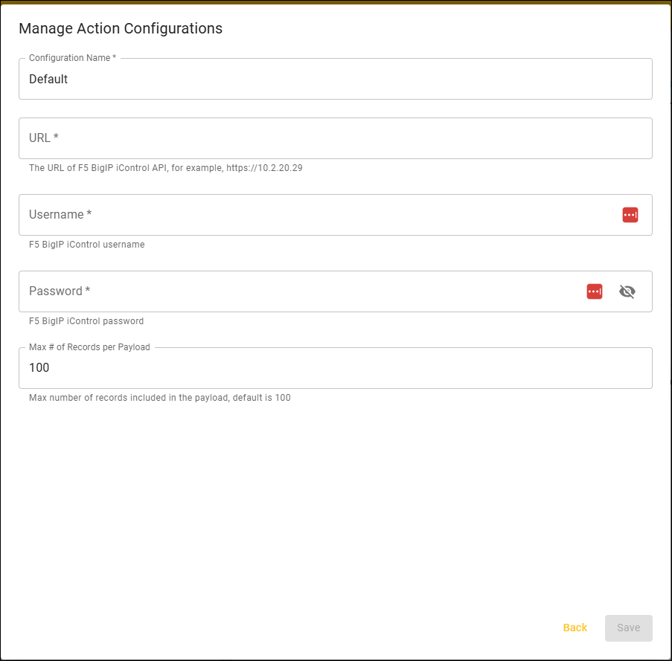Screen dimensions: 672x661
Task: Click the Save button
Action: 629,628
